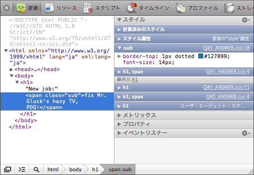Collapse the スタイル section
Image resolution: width=254 pixels, height=175 pixels.
click(119, 20)
